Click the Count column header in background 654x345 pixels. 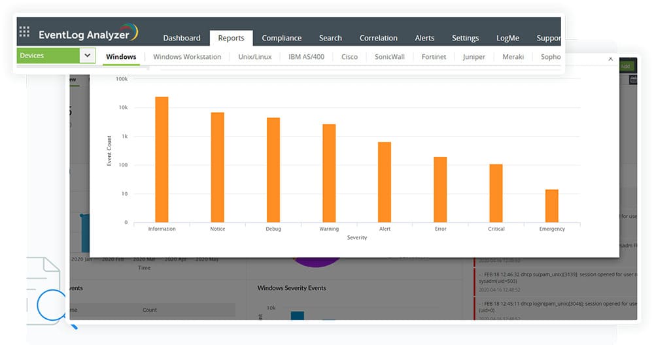point(149,310)
